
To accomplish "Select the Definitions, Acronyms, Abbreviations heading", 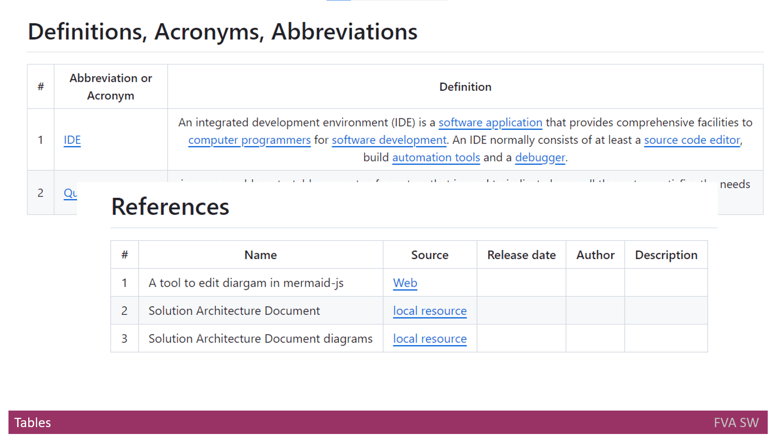I will point(222,31).
